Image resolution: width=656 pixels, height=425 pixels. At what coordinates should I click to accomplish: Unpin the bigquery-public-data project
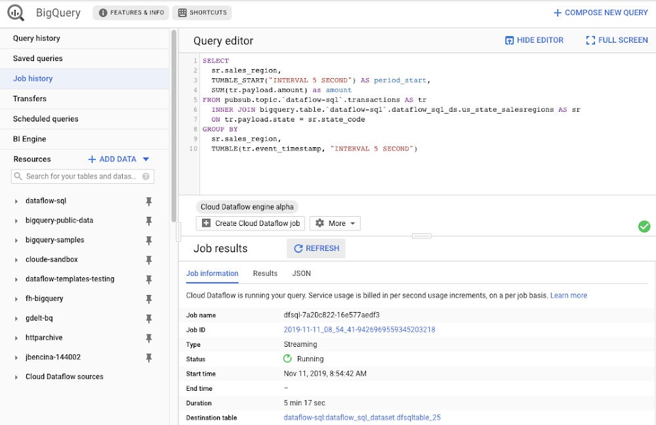(148, 221)
